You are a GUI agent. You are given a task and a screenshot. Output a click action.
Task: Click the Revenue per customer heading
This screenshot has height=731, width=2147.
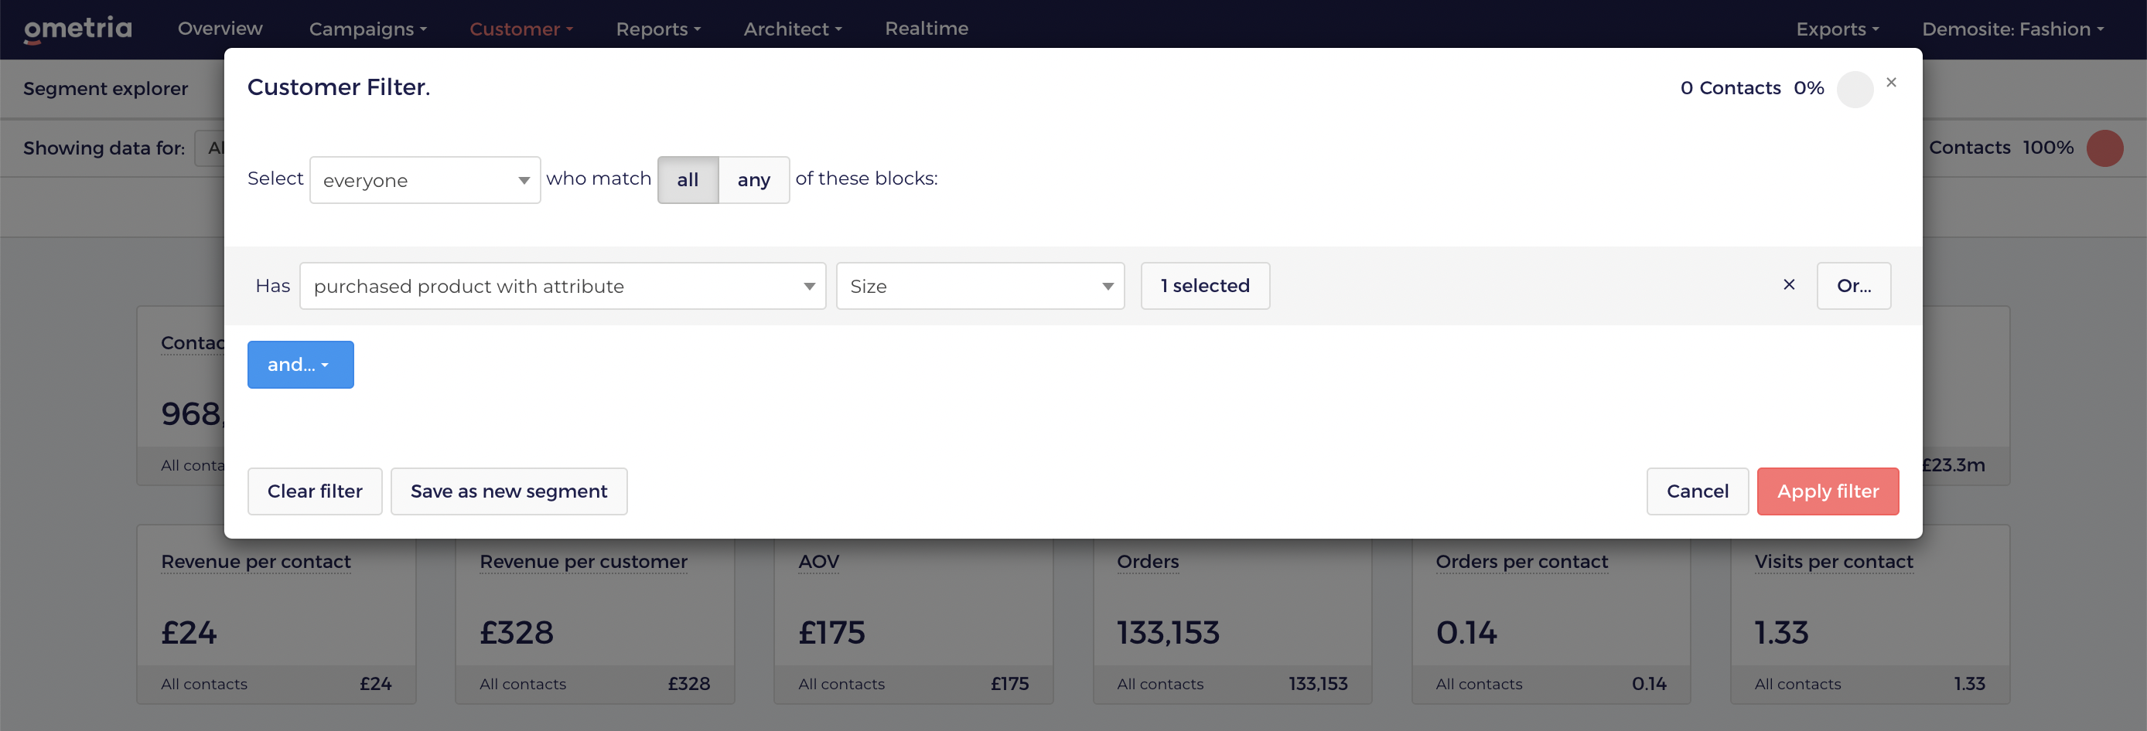[583, 562]
